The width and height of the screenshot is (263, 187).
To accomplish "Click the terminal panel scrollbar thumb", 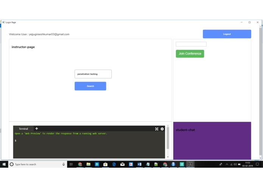I will click(168, 138).
